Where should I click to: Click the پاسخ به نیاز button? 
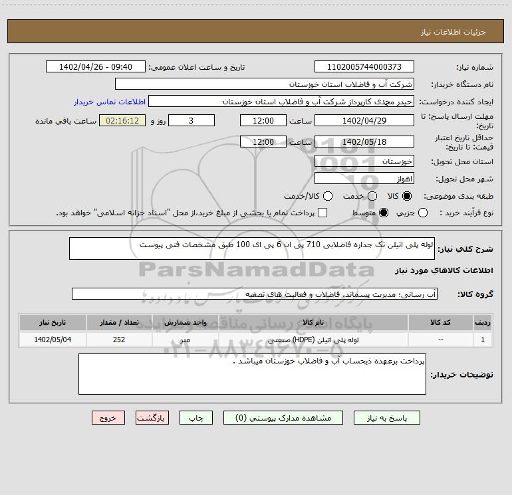pos(386,418)
